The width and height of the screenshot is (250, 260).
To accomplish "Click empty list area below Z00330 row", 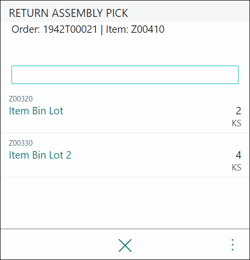I will tap(125, 203).
